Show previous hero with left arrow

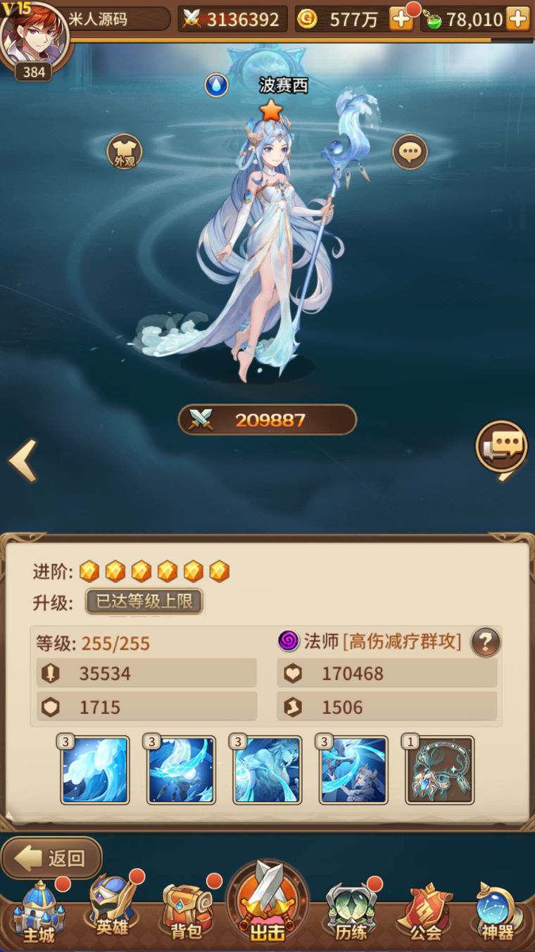(23, 461)
